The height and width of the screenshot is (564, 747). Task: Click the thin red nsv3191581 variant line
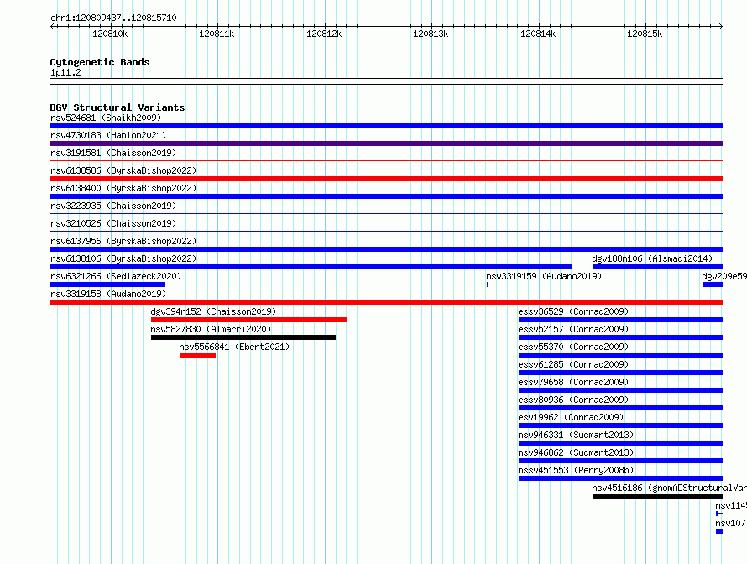click(386, 161)
